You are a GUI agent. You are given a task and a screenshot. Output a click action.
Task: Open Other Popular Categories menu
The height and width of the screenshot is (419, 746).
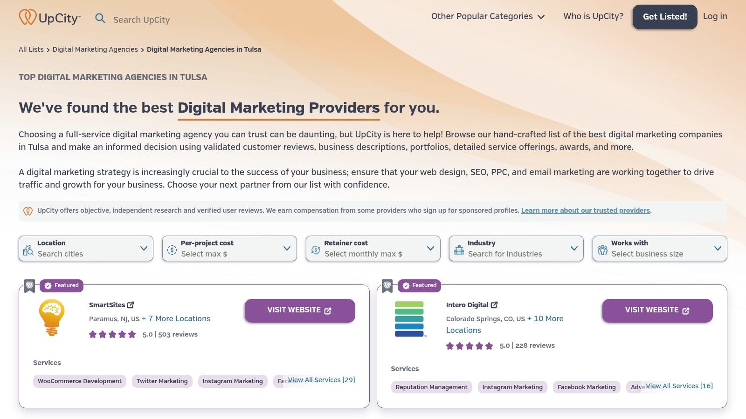pos(488,16)
